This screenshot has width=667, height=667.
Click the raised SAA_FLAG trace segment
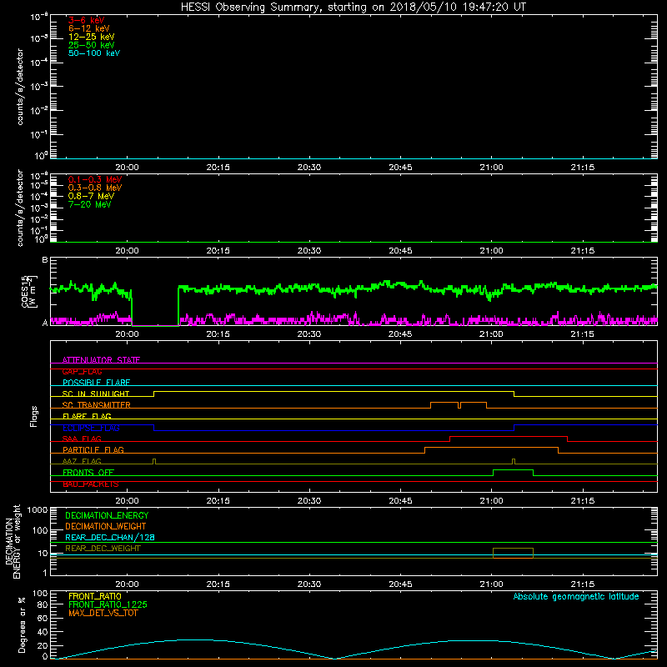[x=509, y=436]
